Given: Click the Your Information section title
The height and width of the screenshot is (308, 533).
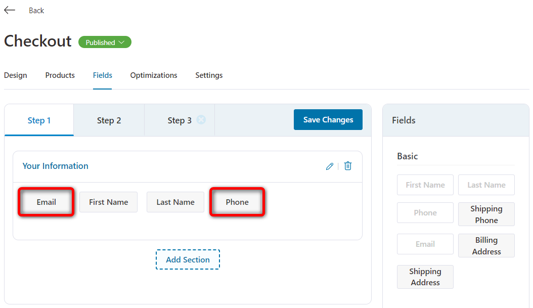Looking at the screenshot, I should [56, 166].
